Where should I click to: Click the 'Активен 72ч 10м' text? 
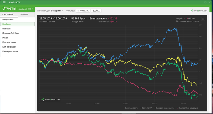point(47,22)
